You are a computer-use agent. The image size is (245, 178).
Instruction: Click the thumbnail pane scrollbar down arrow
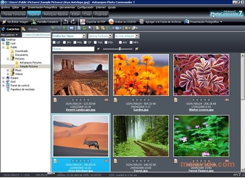242,170
